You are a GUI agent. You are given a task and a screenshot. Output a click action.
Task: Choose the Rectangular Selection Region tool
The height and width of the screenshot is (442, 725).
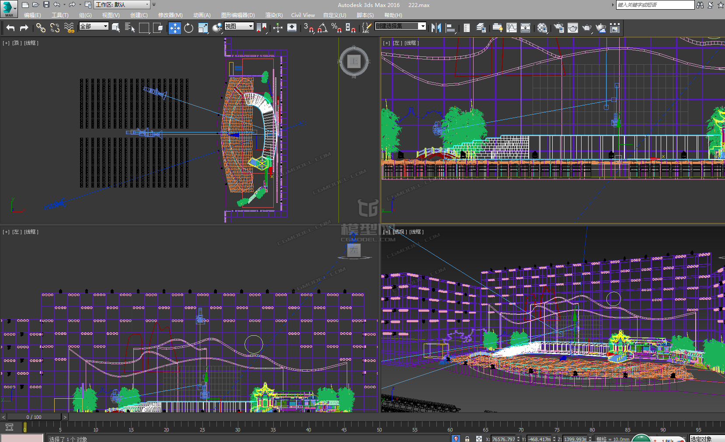[144, 28]
